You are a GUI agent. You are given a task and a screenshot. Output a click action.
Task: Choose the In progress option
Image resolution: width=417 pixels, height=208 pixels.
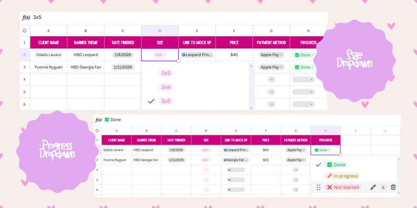click(x=342, y=176)
